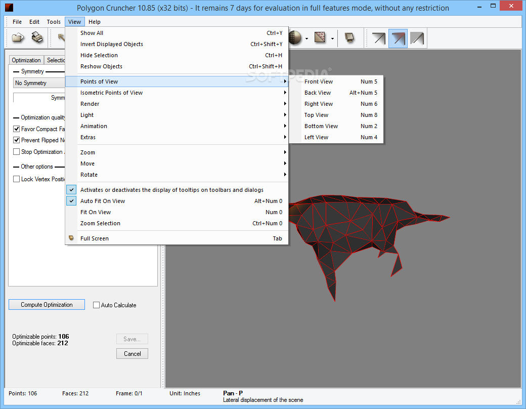Image resolution: width=526 pixels, height=409 pixels.
Task: Open the Tools menu
Action: 54,22
